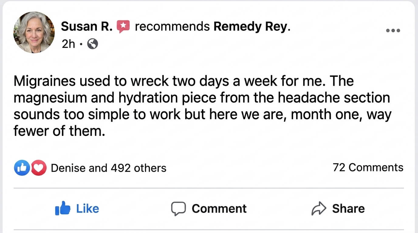Click the Like thumbs-up icon
Image resolution: width=418 pixels, height=233 pixels.
tap(63, 208)
